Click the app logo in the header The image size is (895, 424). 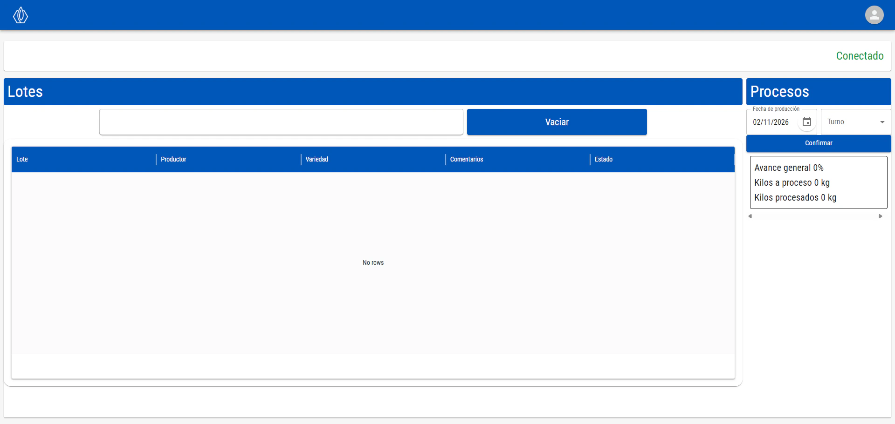coord(21,15)
